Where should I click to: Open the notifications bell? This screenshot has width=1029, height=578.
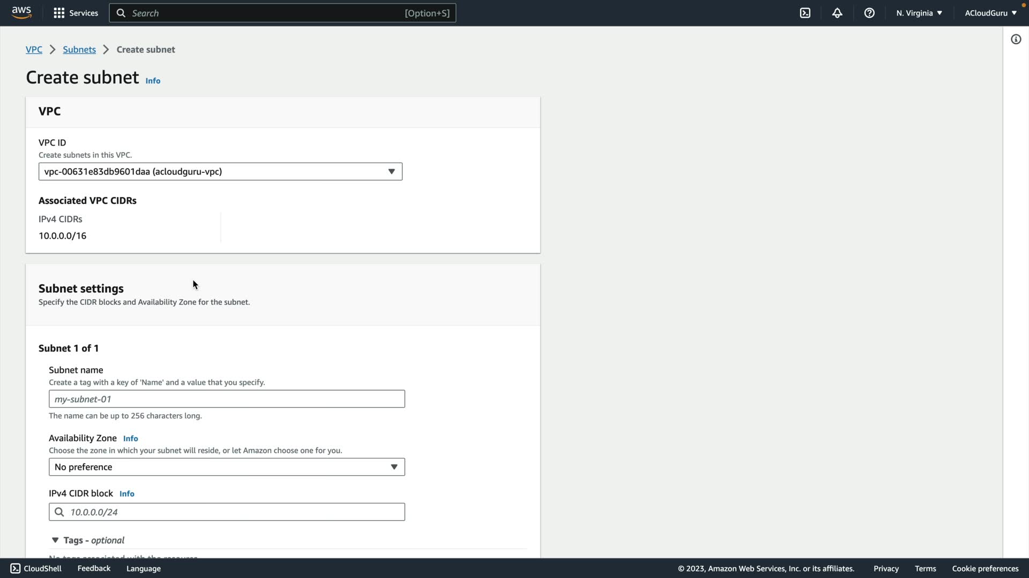point(837,13)
